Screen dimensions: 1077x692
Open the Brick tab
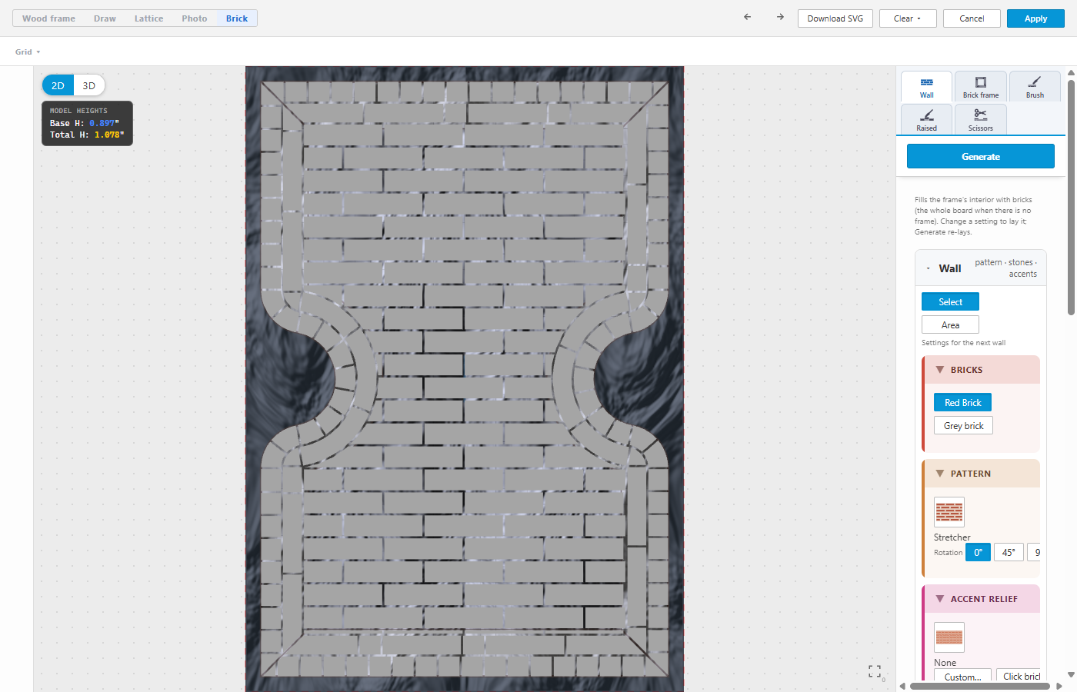(x=237, y=18)
